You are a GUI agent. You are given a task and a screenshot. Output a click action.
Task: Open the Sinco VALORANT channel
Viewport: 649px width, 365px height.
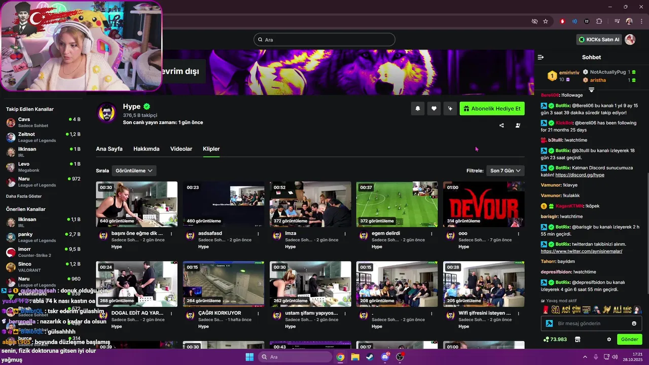pyautogui.click(x=43, y=267)
